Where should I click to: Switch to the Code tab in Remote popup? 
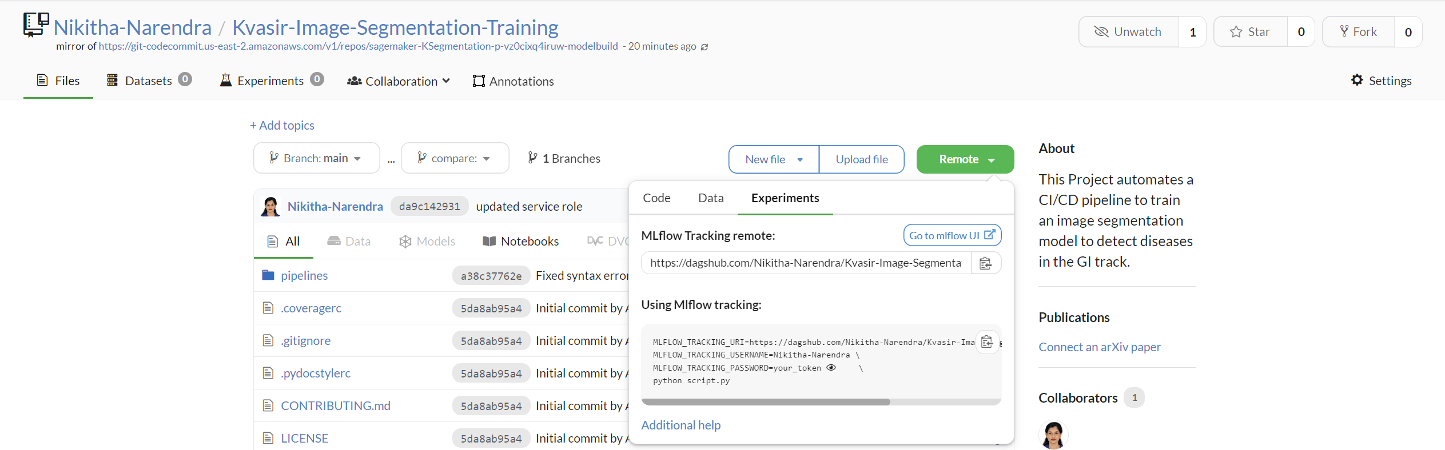[656, 198]
